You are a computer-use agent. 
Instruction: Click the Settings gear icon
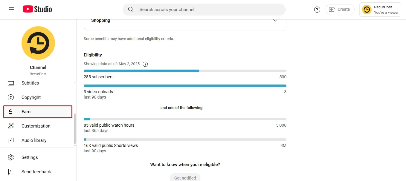11,157
